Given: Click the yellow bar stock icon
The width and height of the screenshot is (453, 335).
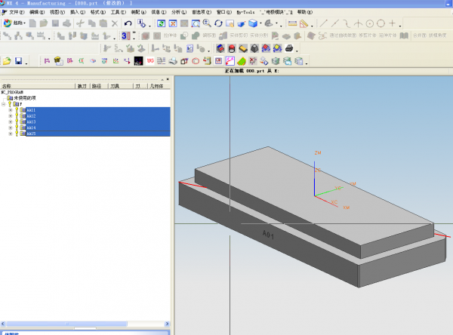Looking at the screenshot, I should (243, 48).
